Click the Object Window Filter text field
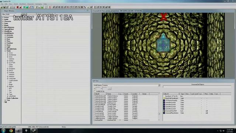Viewport: 236px width, 133px height. 13,14
